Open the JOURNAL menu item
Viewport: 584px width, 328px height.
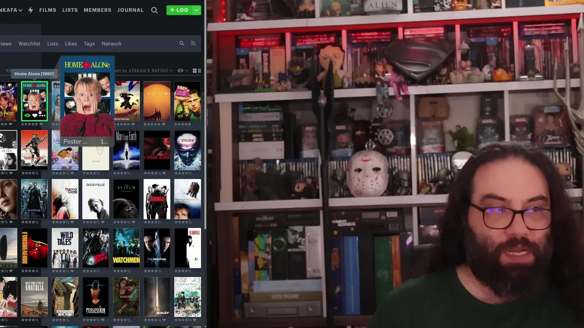130,10
